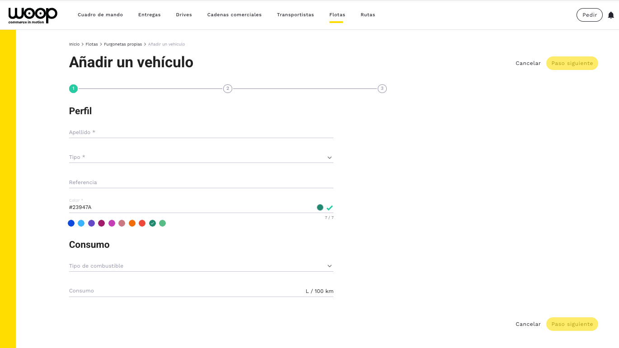Open the notifications bell
Image resolution: width=619 pixels, height=348 pixels.
click(x=611, y=15)
